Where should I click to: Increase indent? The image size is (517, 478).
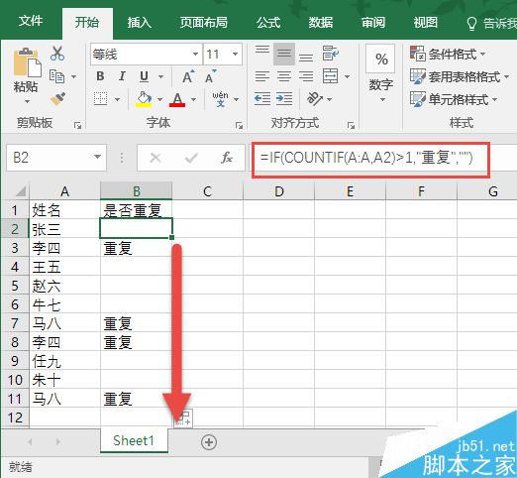coord(284,99)
